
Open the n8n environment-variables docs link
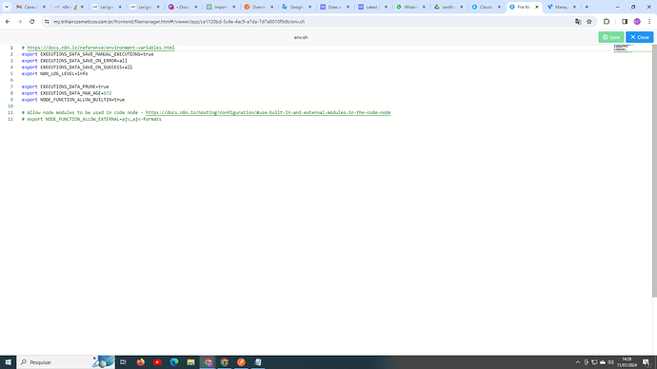pyautogui.click(x=101, y=48)
